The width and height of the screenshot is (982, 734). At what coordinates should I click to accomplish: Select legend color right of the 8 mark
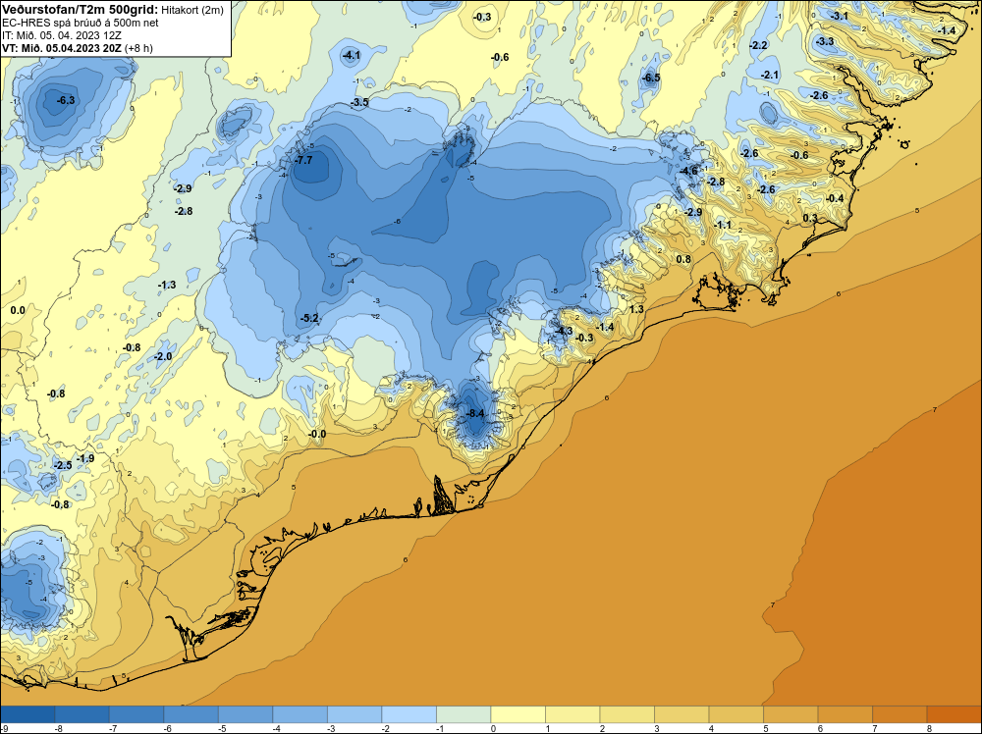click(x=954, y=714)
